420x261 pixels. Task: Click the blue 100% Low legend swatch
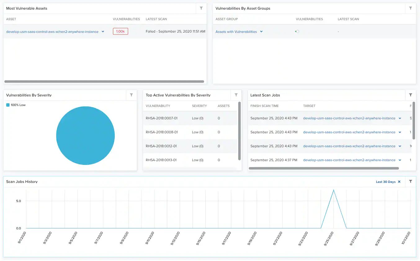click(x=8, y=105)
